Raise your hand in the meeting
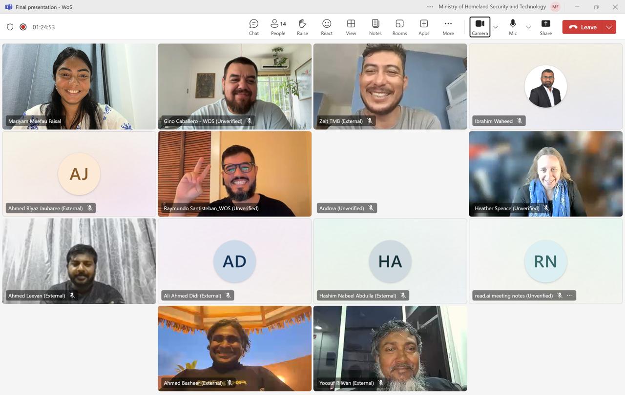The image size is (625, 395). 302,27
